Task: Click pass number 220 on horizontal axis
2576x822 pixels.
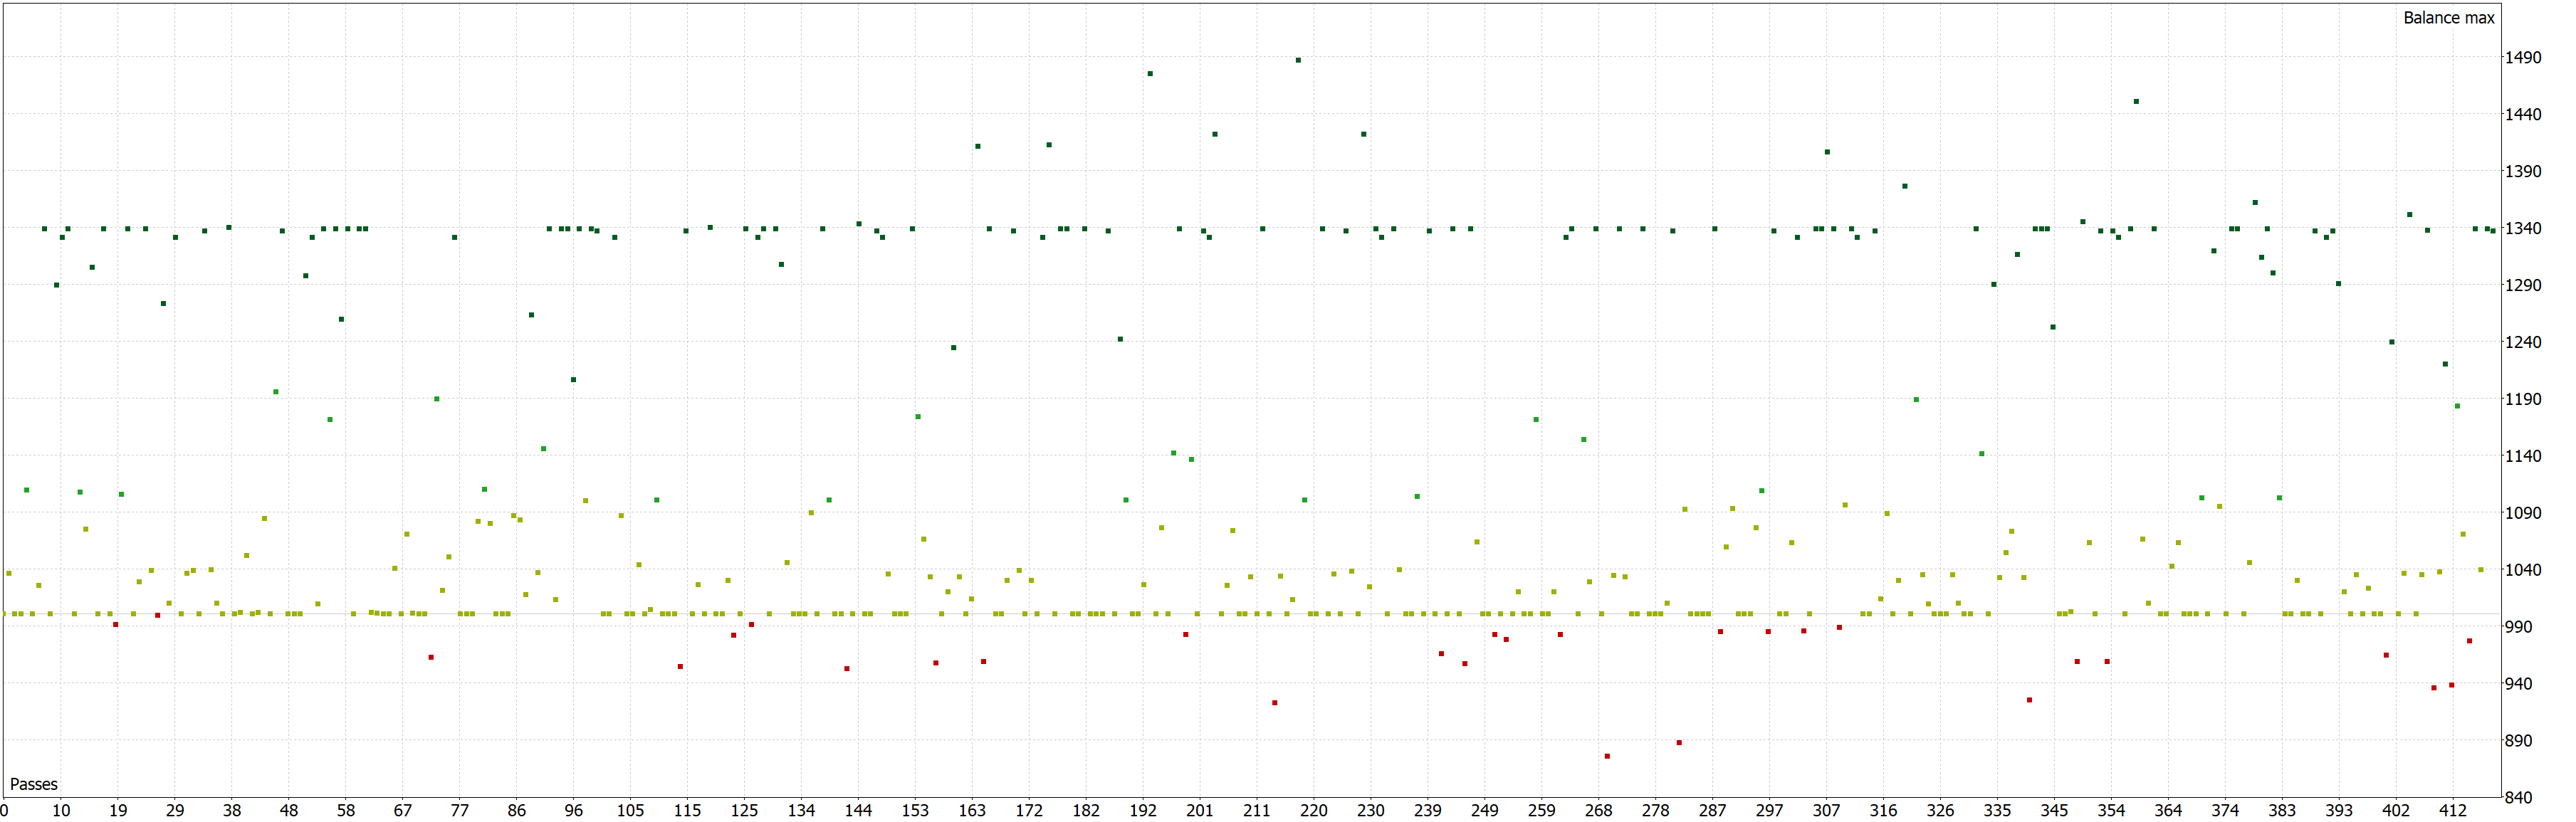Action: click(1314, 811)
